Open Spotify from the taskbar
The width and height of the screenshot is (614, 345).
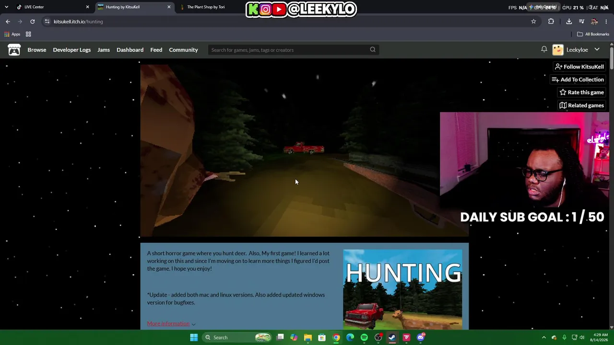coord(364,337)
